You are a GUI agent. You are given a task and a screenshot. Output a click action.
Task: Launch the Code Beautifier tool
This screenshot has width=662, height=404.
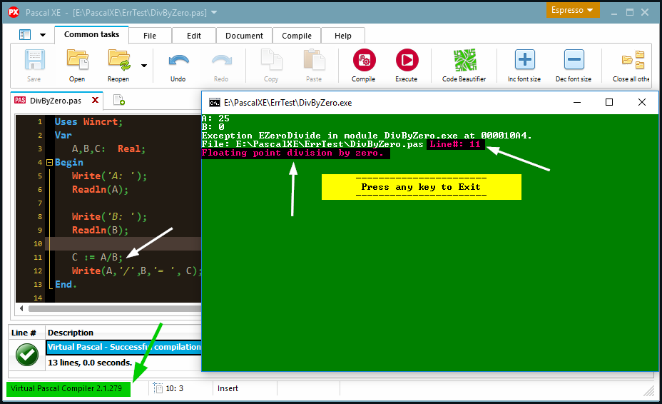click(x=464, y=60)
